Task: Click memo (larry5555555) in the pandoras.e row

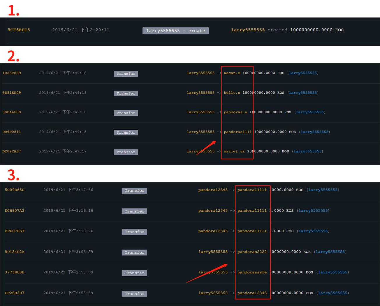Action: (310, 112)
